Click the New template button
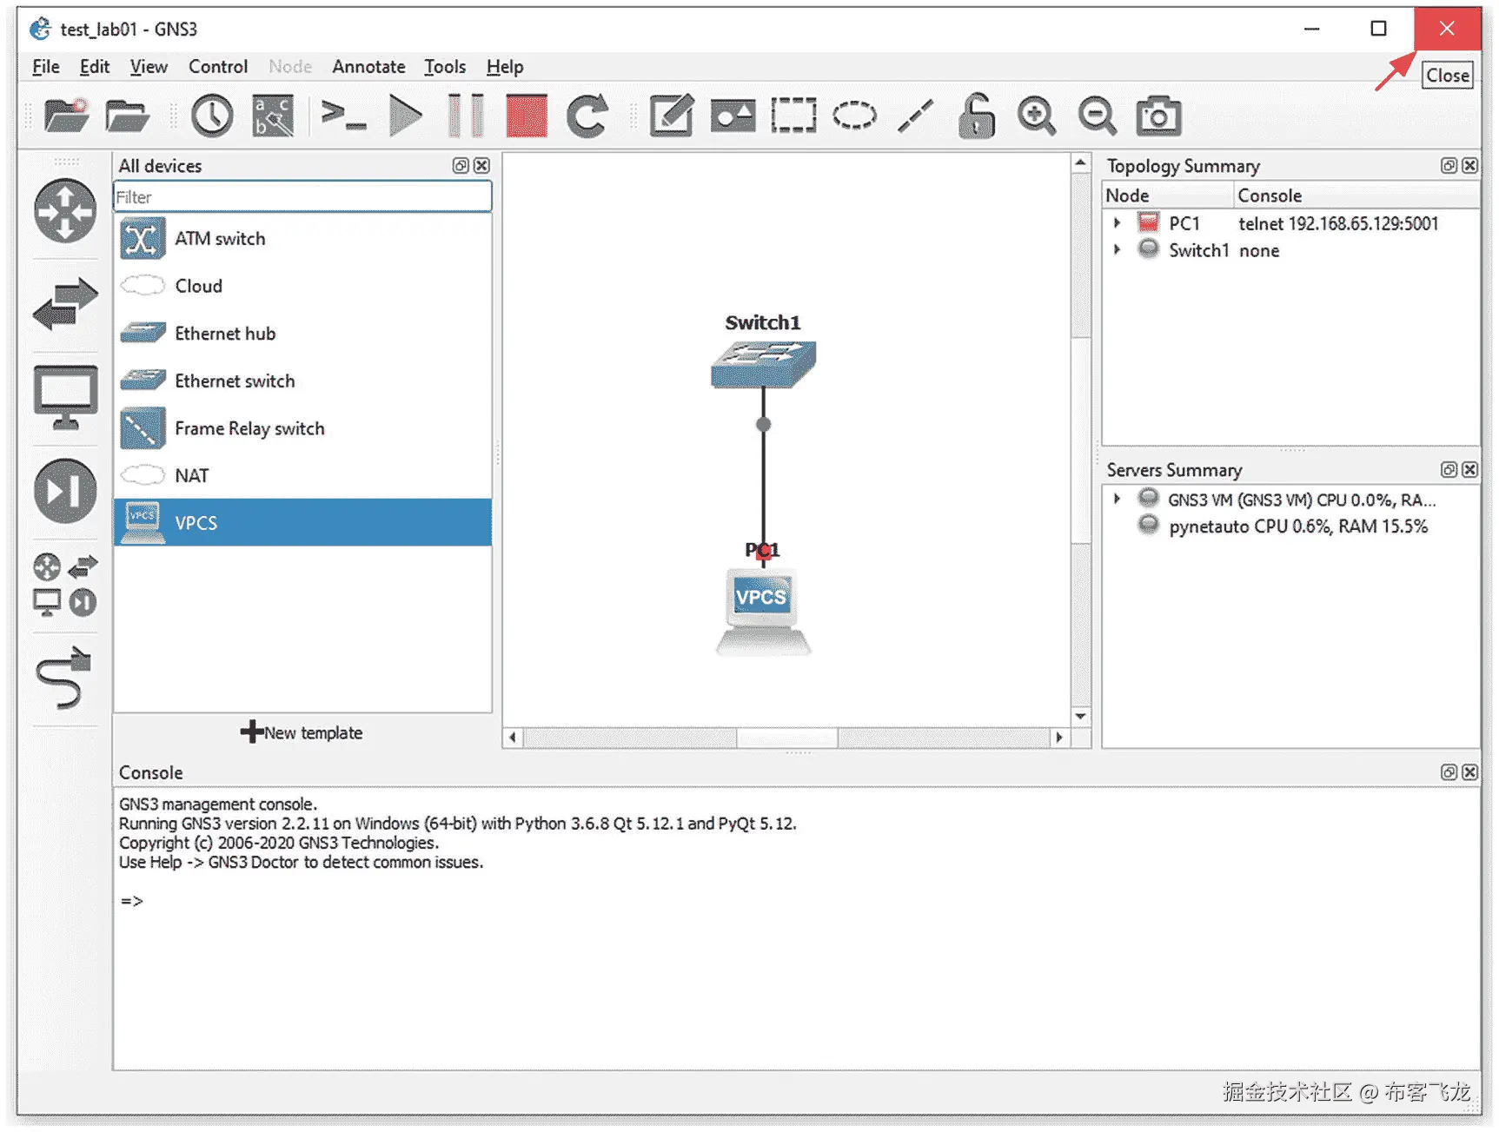 [302, 732]
